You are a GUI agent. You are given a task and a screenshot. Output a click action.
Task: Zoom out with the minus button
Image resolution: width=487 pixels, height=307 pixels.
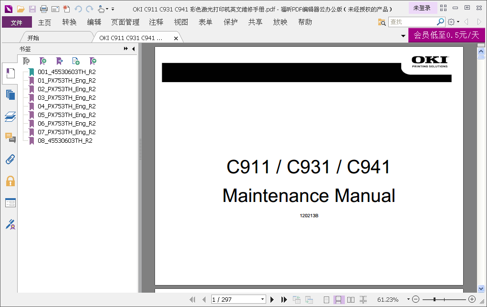pos(415,299)
